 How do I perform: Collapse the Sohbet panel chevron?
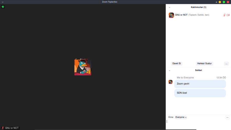coord(170,71)
